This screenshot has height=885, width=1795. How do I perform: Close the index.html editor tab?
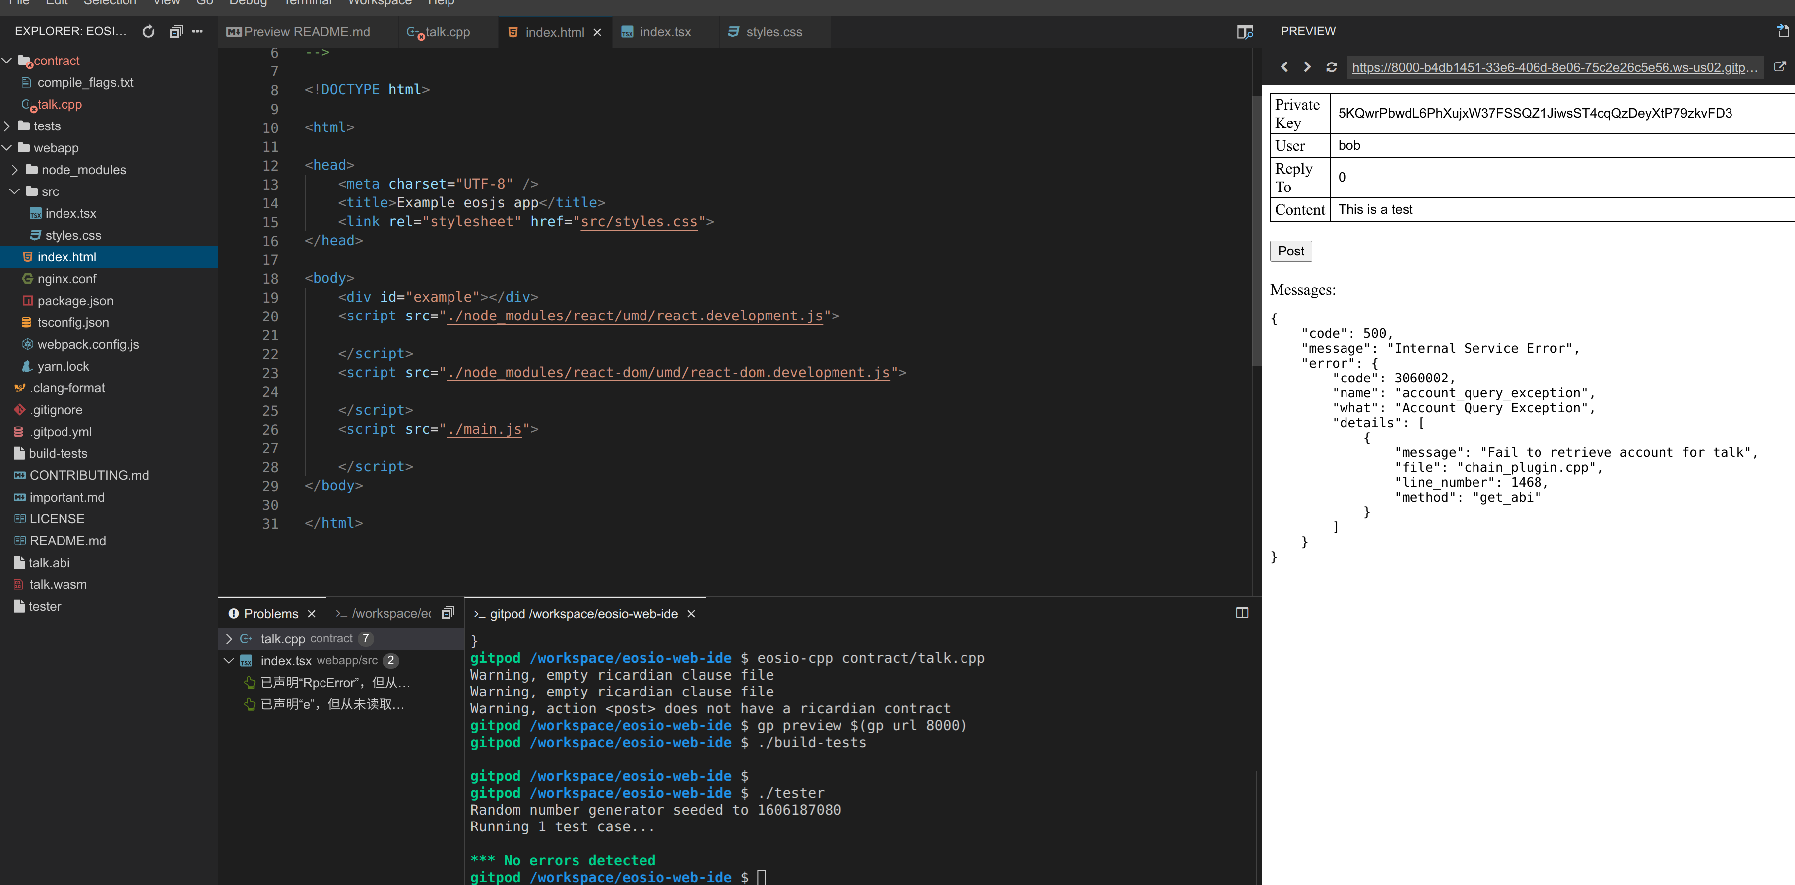pos(597,32)
